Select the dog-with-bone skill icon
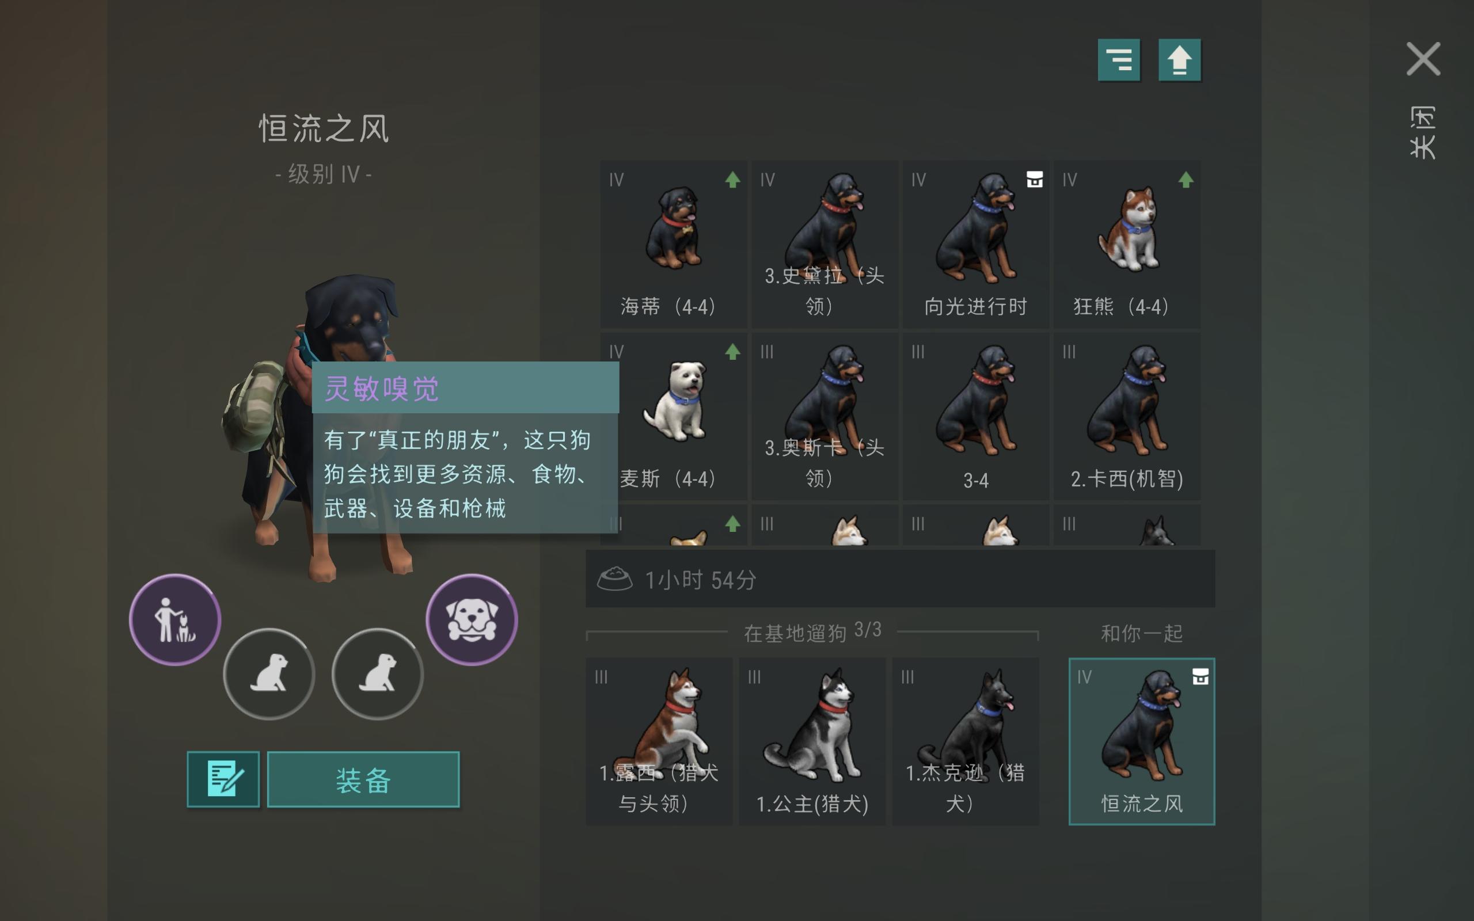 pyautogui.click(x=472, y=619)
